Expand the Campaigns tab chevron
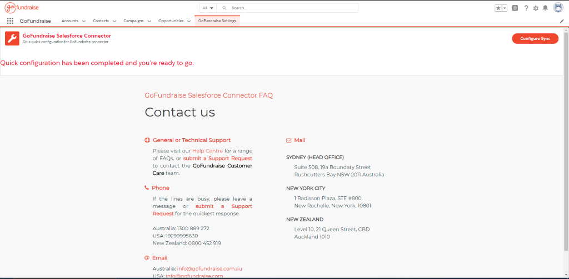The width and height of the screenshot is (569, 279). 149,22
